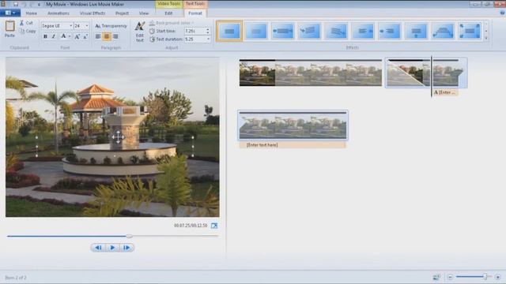Image resolution: width=506 pixels, height=284 pixels.
Task: Click the zoom out minus button
Action: [x=450, y=277]
